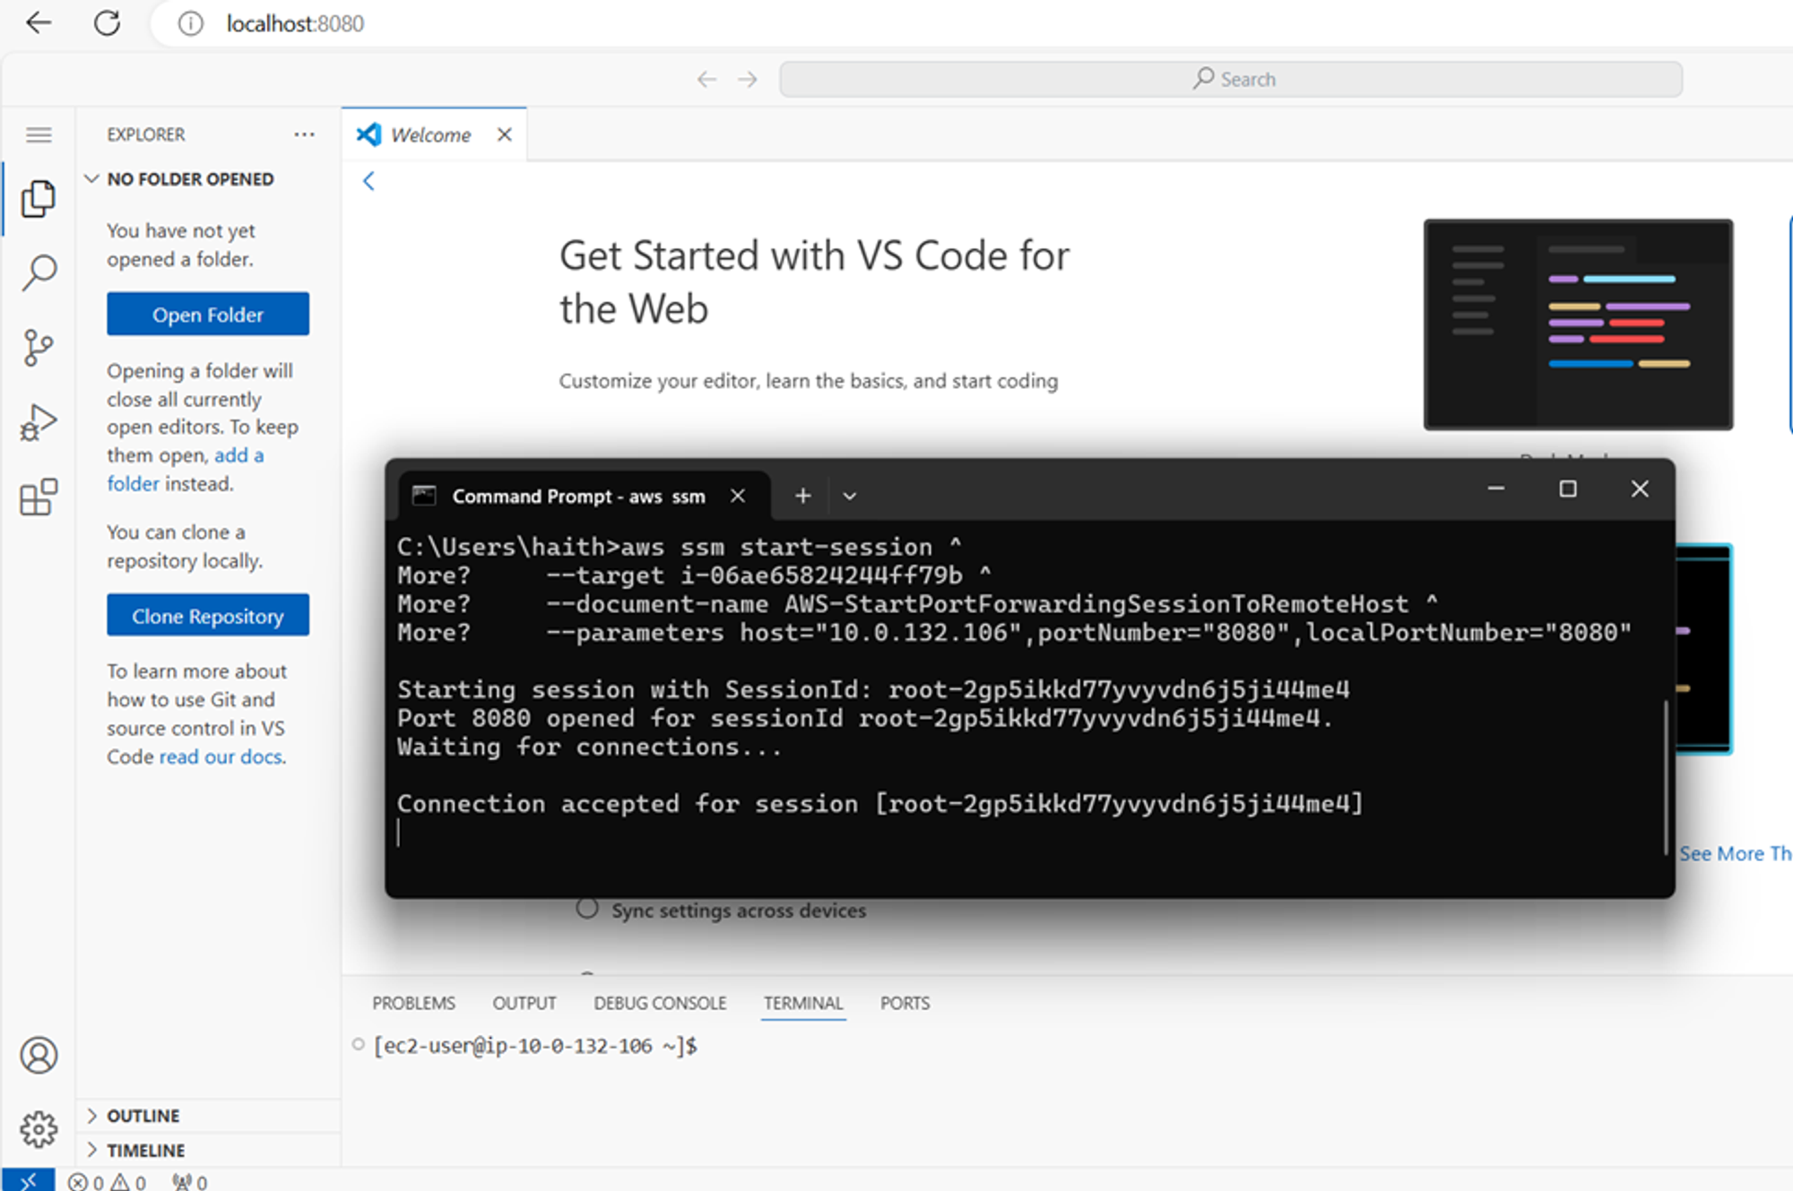Reload the browser page
This screenshot has width=1793, height=1191.
(x=107, y=23)
